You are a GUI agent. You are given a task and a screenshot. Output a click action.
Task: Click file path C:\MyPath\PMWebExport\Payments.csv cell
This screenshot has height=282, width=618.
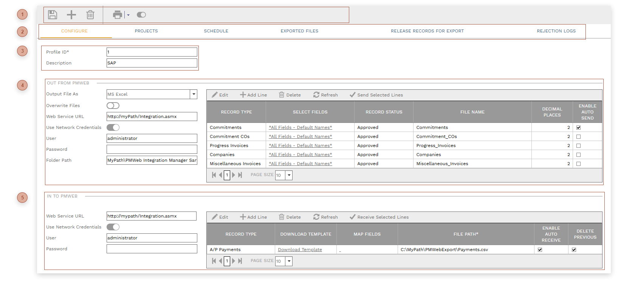[466, 250]
